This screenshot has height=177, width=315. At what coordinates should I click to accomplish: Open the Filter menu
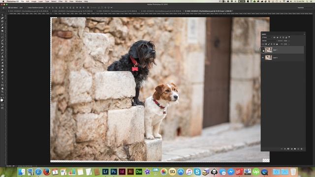pyautogui.click(x=61, y=1)
